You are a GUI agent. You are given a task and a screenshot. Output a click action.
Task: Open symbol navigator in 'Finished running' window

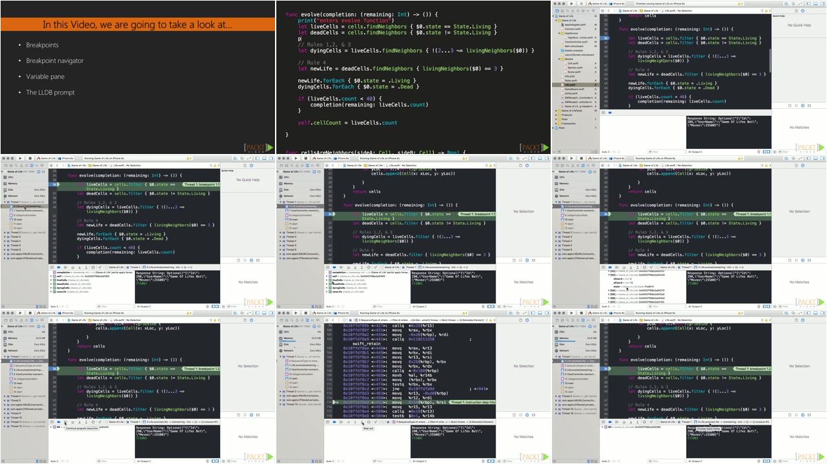point(562,10)
